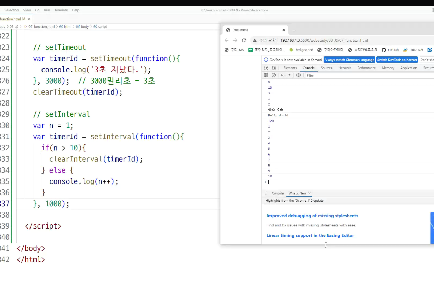
Task: Close the function.html editor tab
Action: (29, 19)
